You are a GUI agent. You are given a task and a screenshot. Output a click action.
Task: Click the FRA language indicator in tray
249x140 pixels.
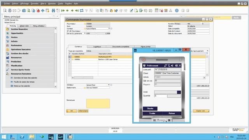click(232, 137)
